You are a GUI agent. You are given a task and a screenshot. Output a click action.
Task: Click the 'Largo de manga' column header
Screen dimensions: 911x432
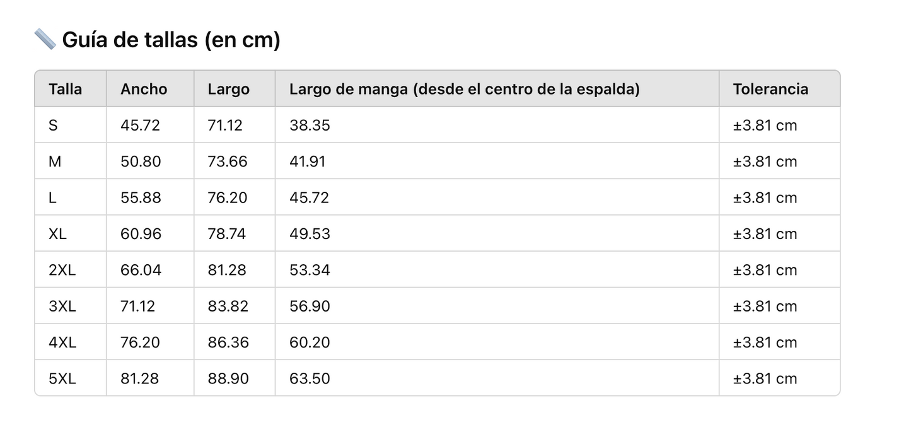click(464, 89)
